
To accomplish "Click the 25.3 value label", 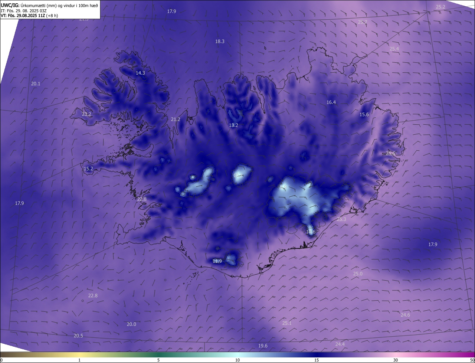I will (x=341, y=219).
